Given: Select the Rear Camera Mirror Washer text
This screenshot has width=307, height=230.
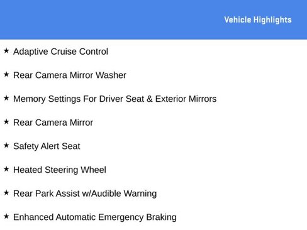Looking at the screenshot, I should [70, 75].
